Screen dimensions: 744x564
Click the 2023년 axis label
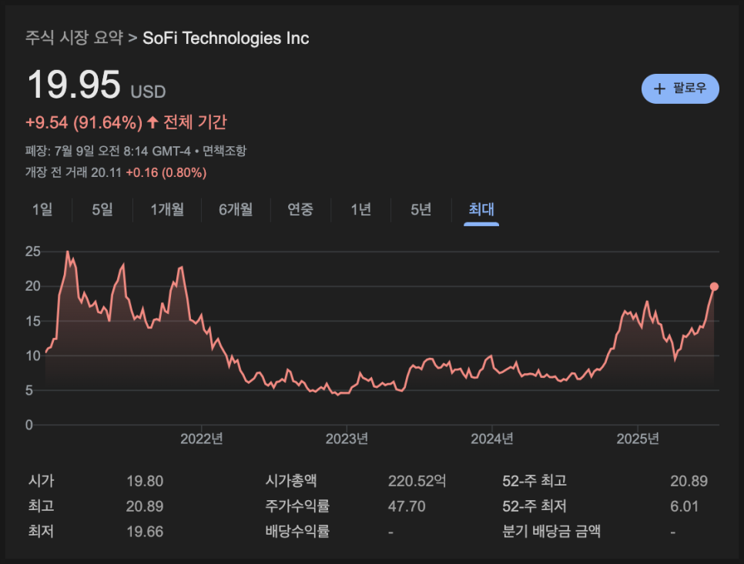[x=347, y=439]
